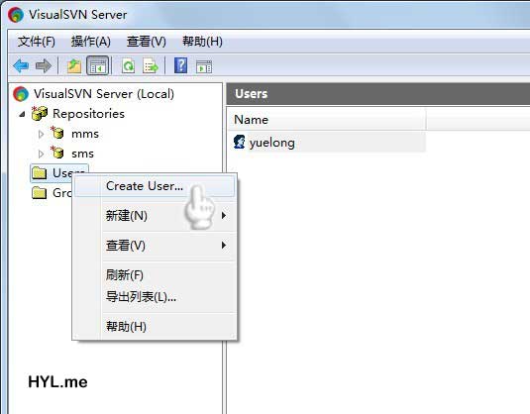Select the Repositories tree label
This screenshot has height=414, width=530.
88,114
